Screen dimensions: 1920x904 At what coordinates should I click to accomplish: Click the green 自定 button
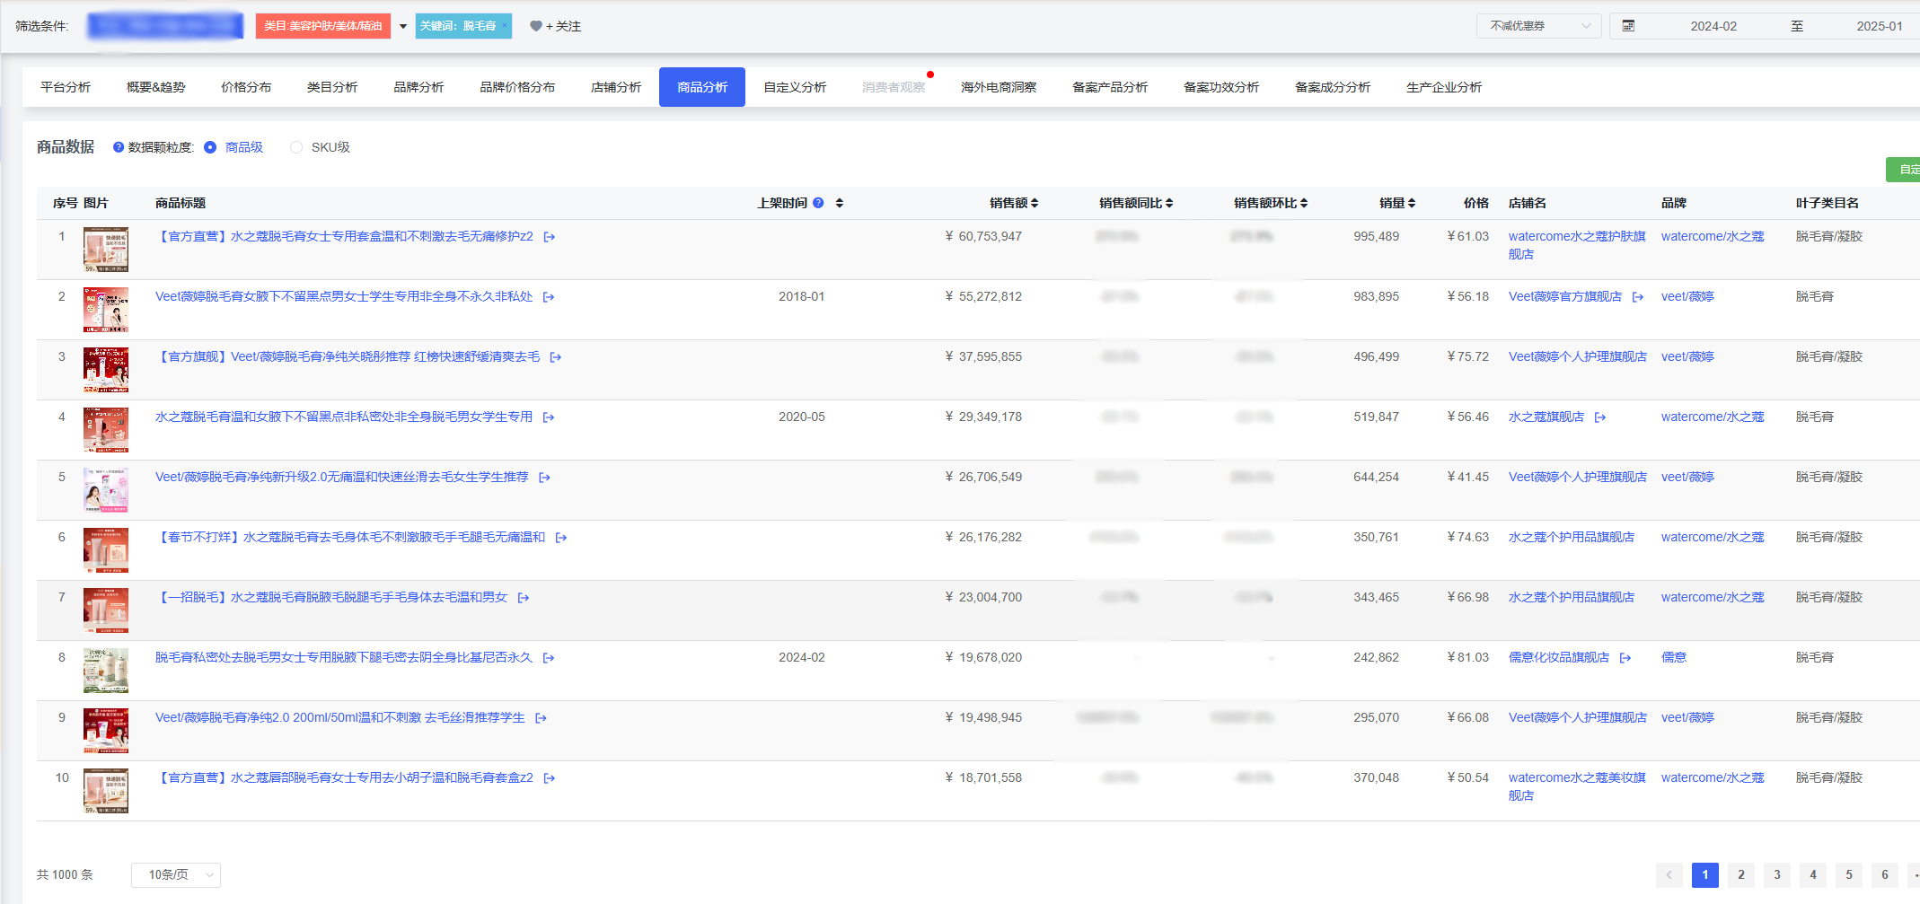1903,169
